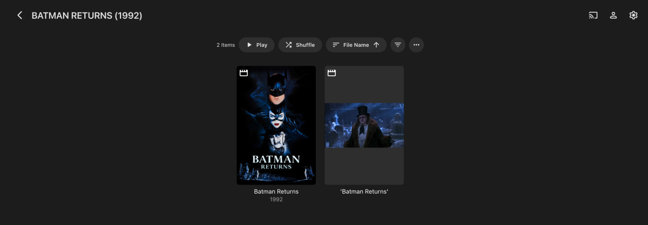The height and width of the screenshot is (225, 648).
Task: Open the cast to device icon
Action: [x=593, y=16]
